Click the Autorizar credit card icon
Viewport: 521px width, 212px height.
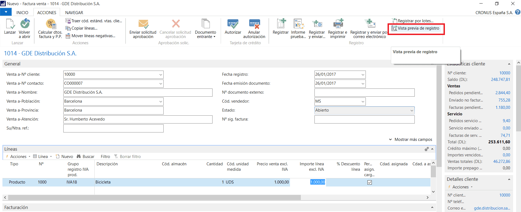click(x=233, y=24)
